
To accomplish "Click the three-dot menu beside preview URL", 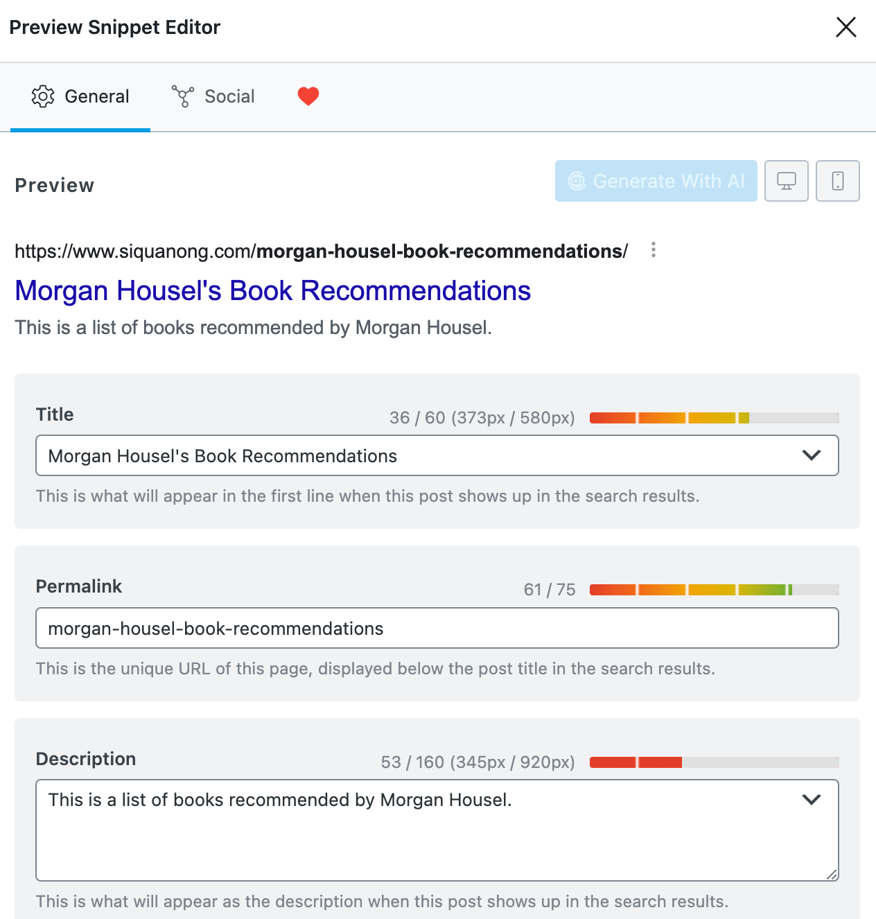I will coord(653,250).
